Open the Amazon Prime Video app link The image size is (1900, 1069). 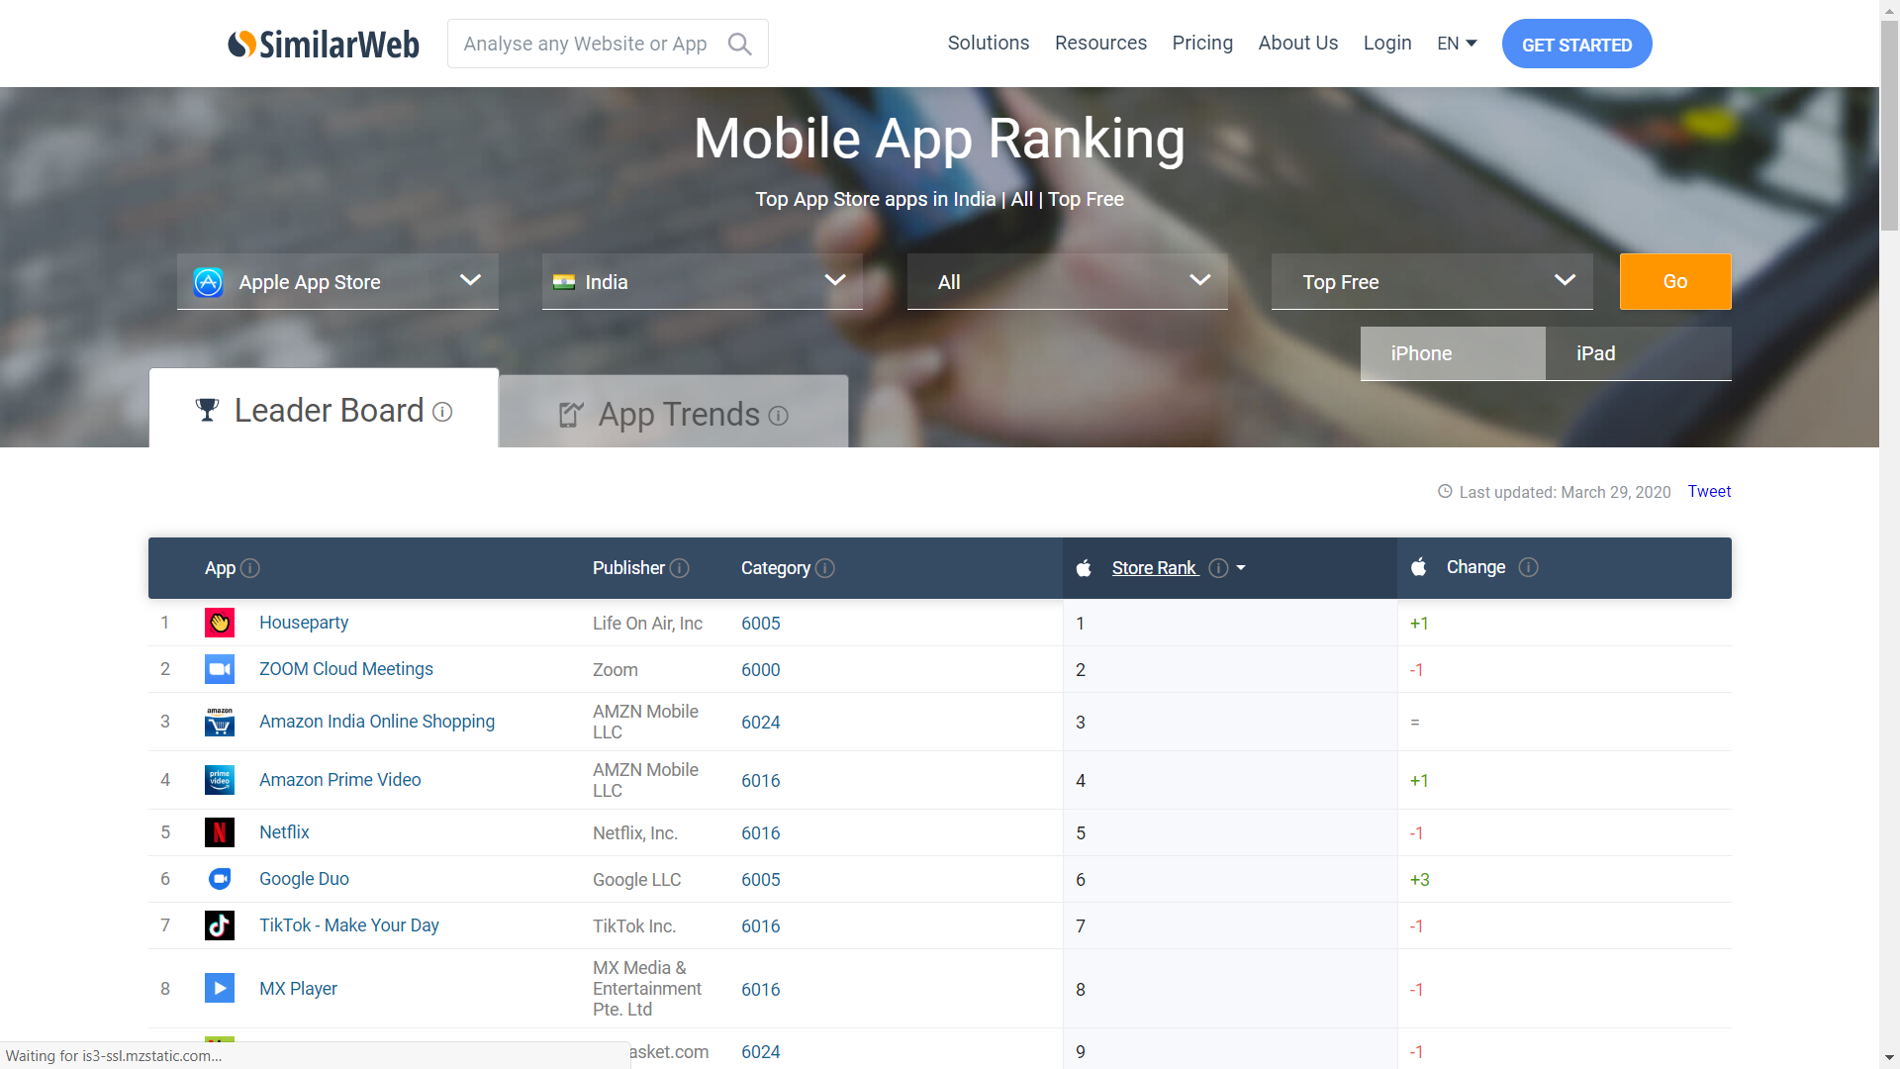339,780
